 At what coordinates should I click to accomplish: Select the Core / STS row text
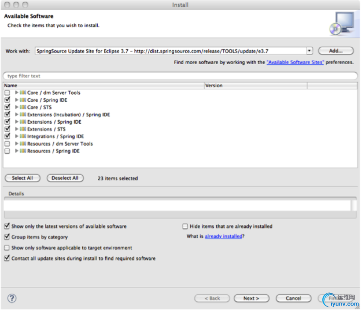click(39, 107)
